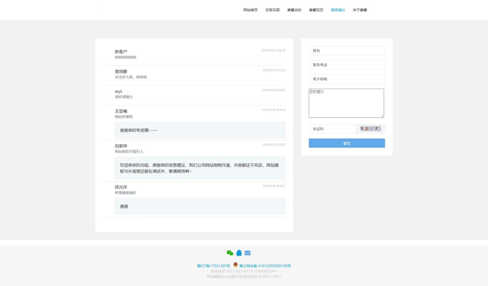Open the 袤馨花艺 page

[316, 10]
